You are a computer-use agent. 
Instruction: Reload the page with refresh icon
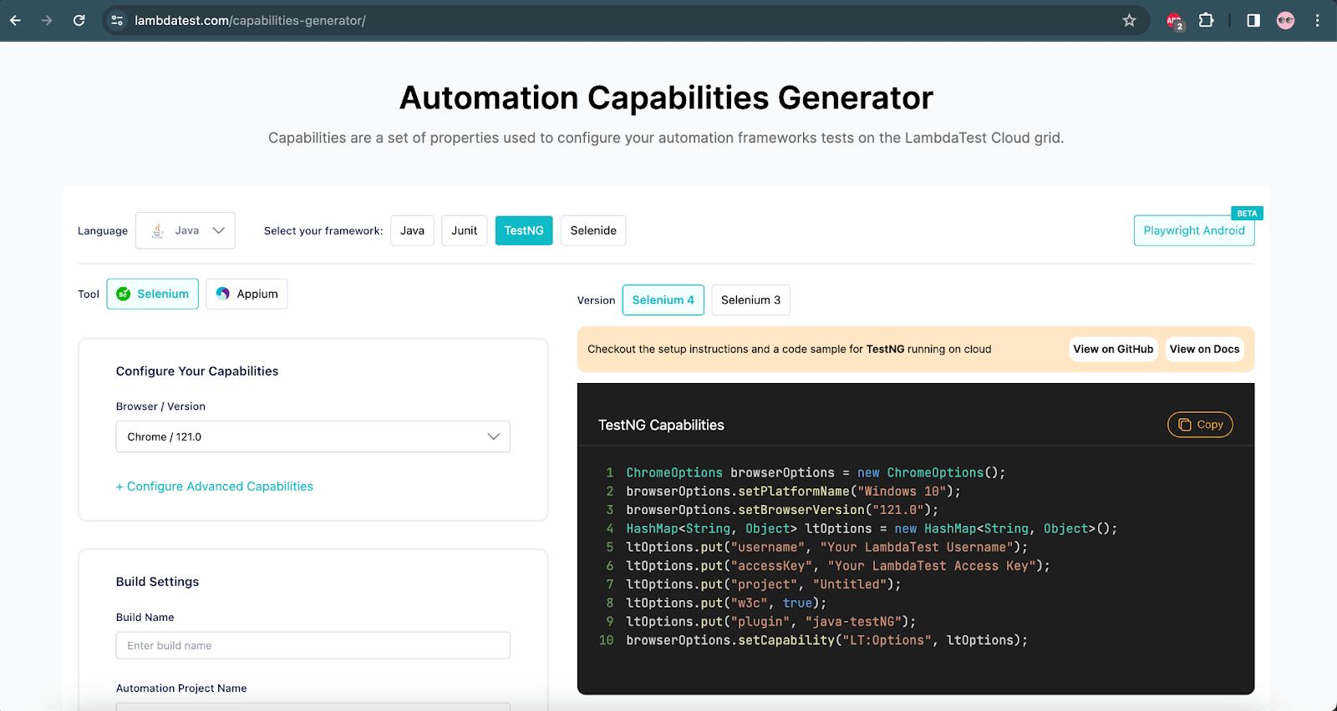(x=79, y=20)
